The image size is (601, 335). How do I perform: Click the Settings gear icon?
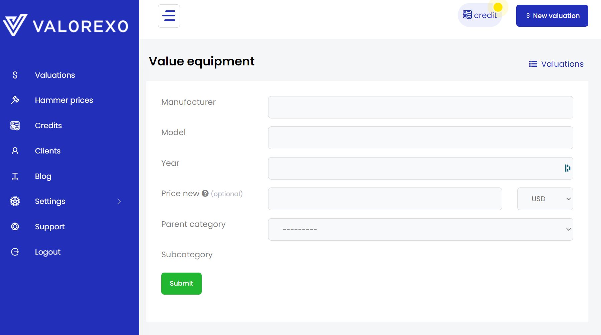15,201
